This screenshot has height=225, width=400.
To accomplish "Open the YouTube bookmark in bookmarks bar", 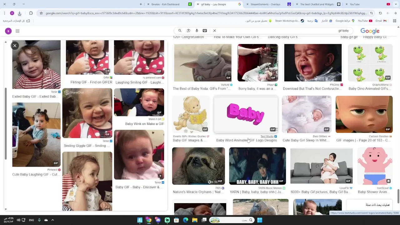I will [x=365, y=21].
